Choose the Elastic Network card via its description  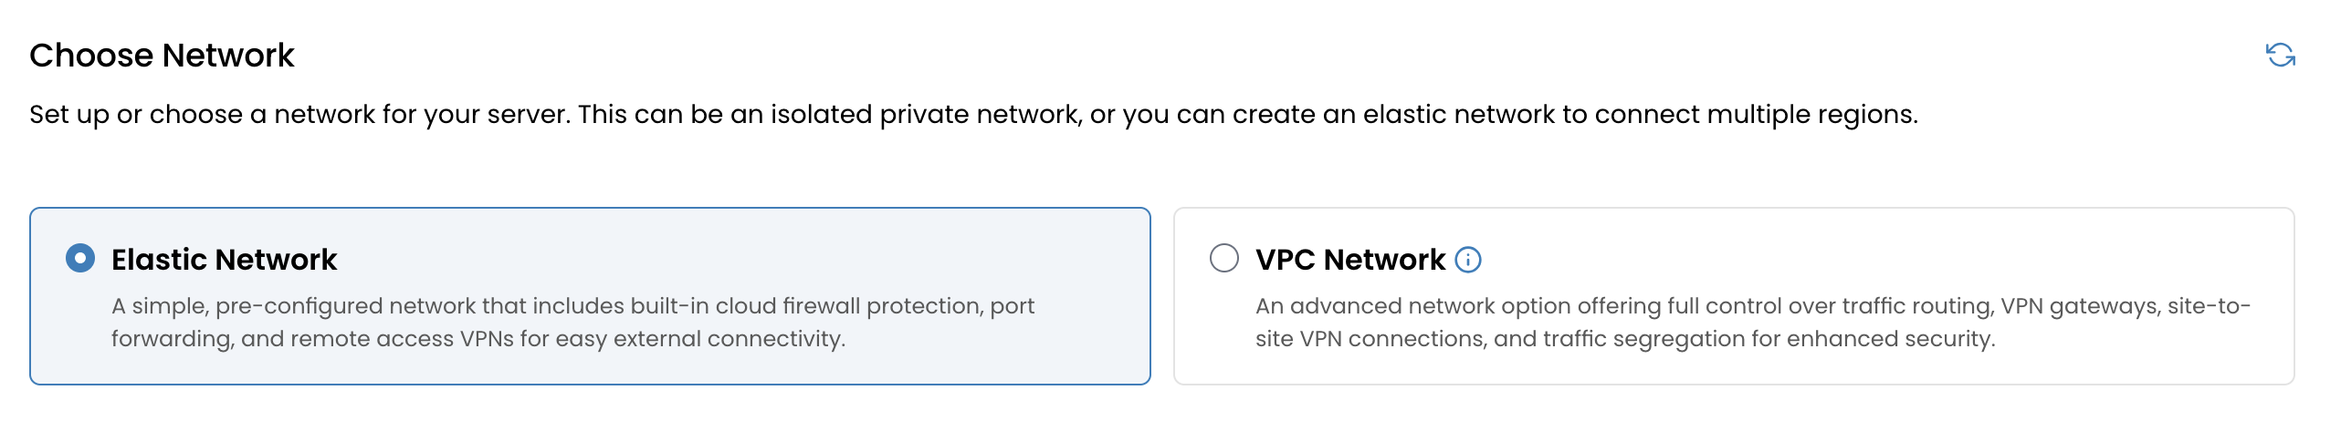(x=572, y=322)
